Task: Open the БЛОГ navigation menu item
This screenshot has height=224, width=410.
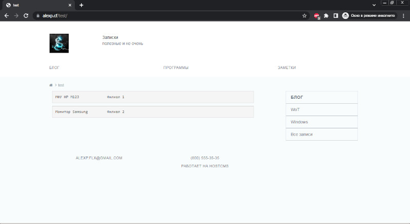Action: coord(54,68)
